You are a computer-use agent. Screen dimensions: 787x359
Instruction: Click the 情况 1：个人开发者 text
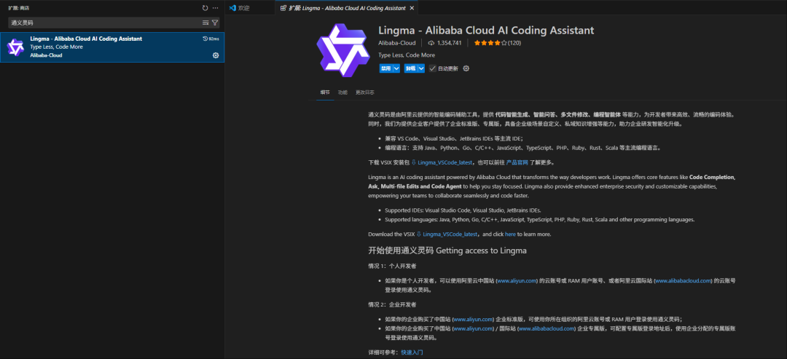[392, 267]
